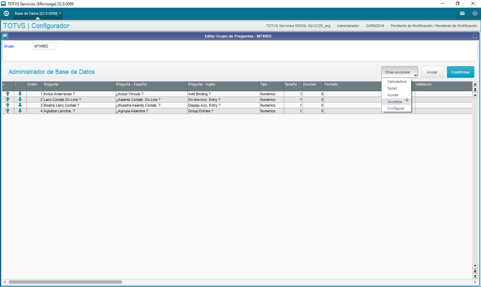Click up arrow for 'Mostra Lanc Contab ?' row
The image size is (481, 287).
8,105
